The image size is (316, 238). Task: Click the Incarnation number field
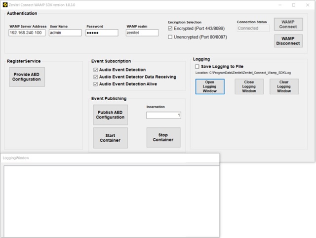point(163,115)
